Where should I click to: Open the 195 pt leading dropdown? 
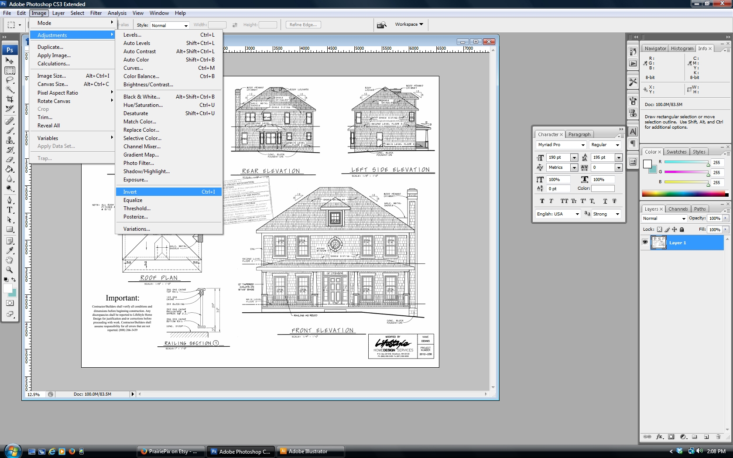(x=618, y=157)
